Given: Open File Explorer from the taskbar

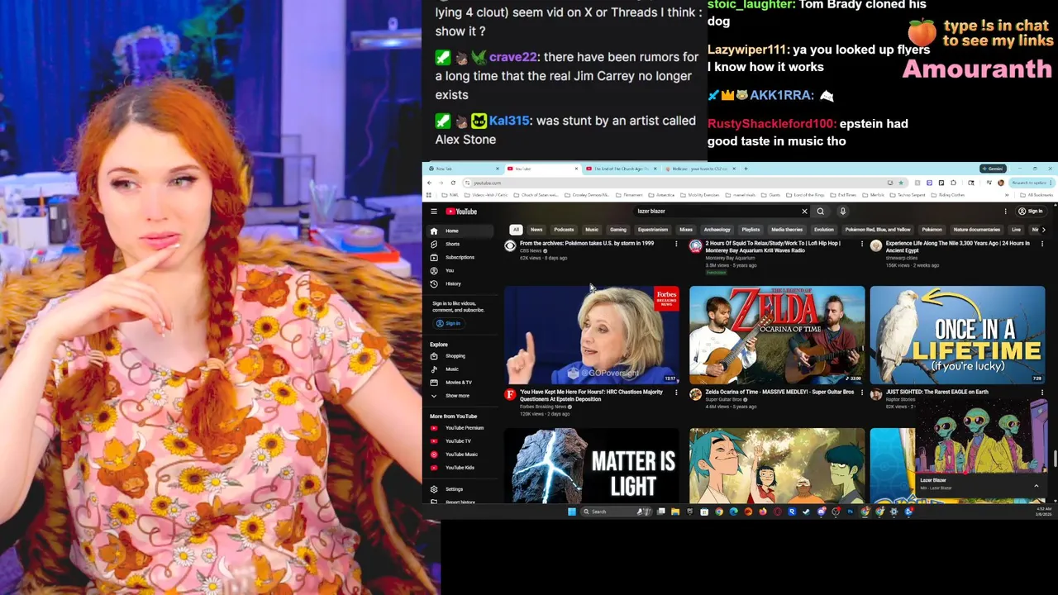Looking at the screenshot, I should click(x=674, y=512).
